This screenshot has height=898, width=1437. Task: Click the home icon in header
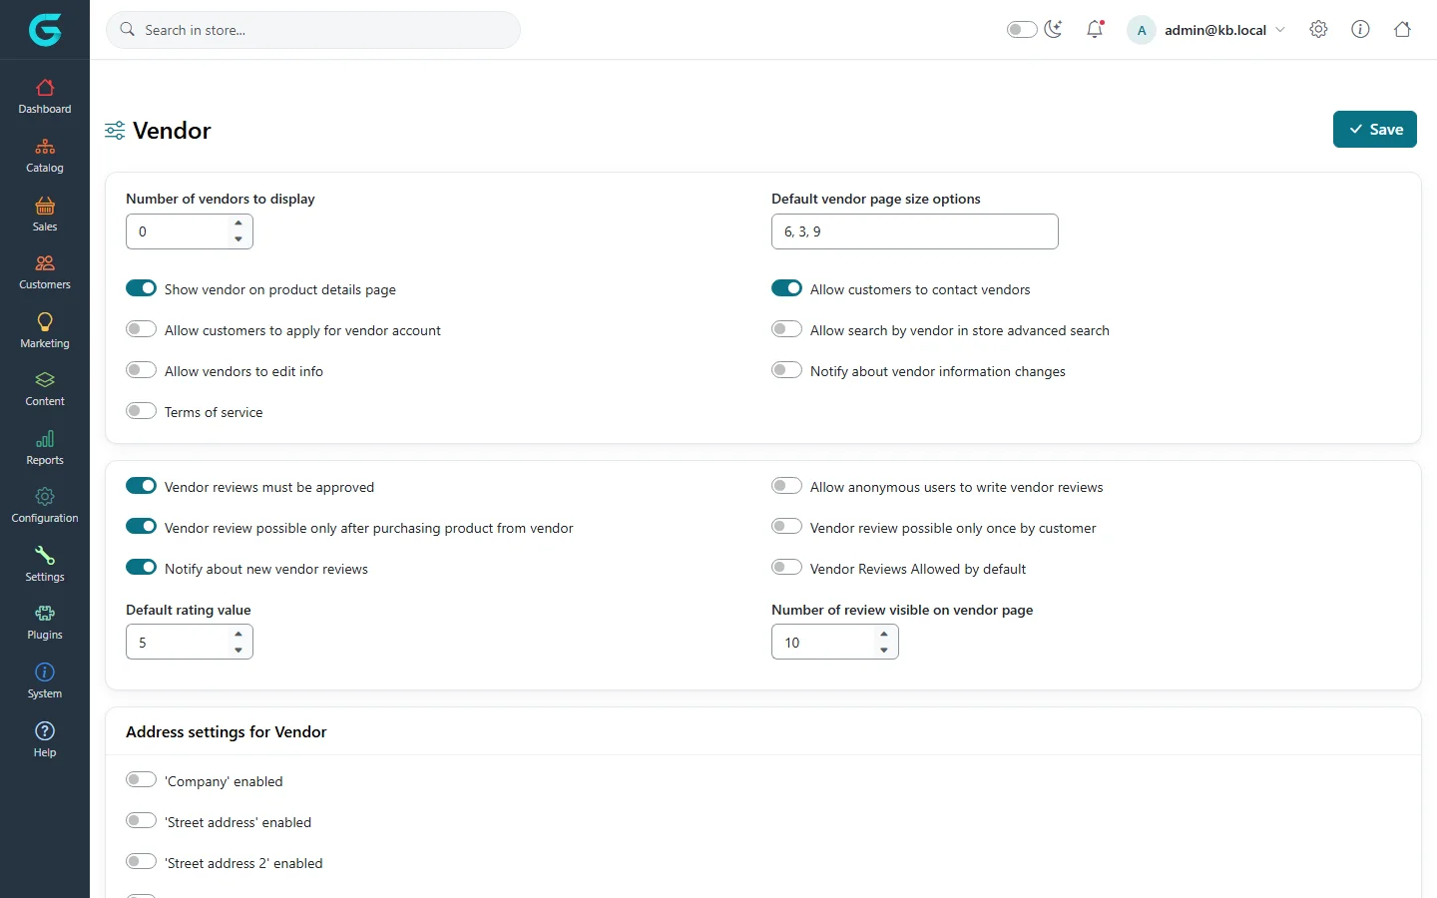click(x=1402, y=29)
